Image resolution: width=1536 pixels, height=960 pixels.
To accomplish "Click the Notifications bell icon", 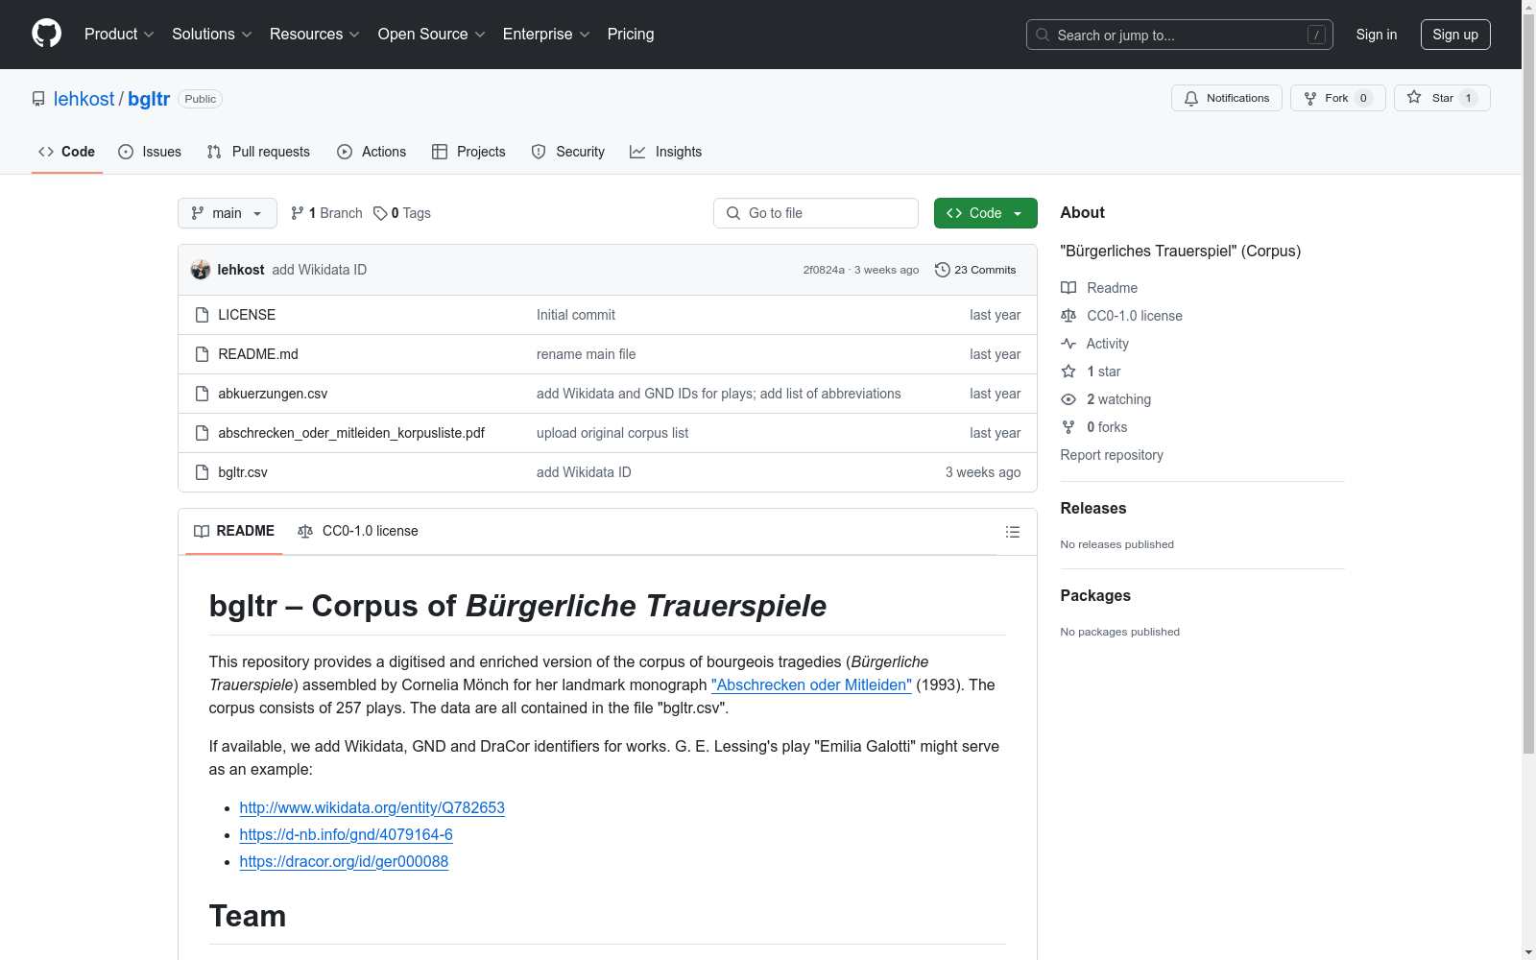I will (x=1191, y=98).
